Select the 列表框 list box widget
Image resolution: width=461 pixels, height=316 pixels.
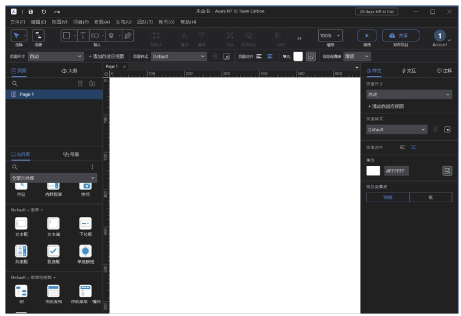pos(21,251)
